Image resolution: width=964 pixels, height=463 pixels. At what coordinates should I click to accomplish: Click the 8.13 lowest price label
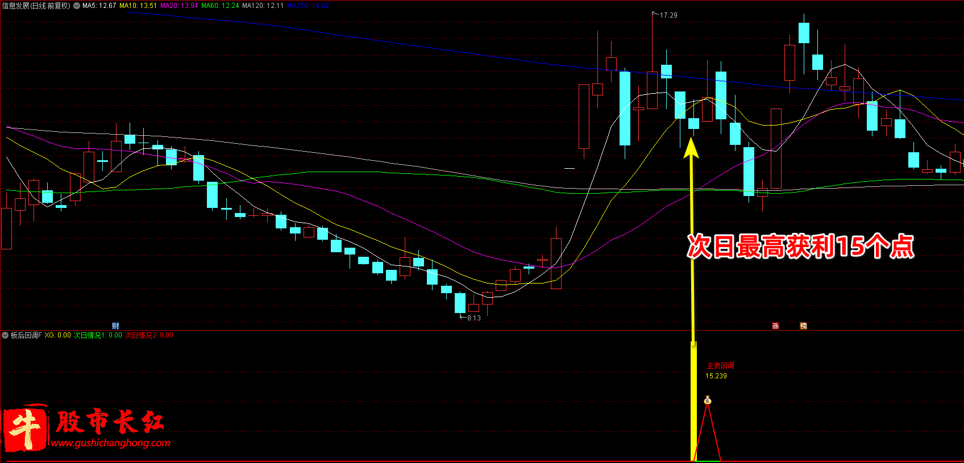(x=474, y=318)
